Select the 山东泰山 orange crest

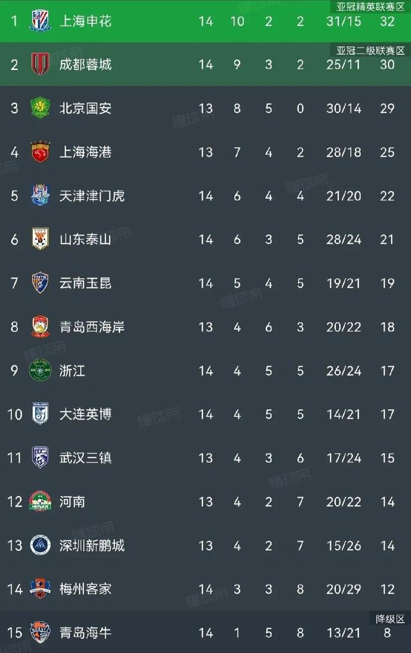pos(40,239)
